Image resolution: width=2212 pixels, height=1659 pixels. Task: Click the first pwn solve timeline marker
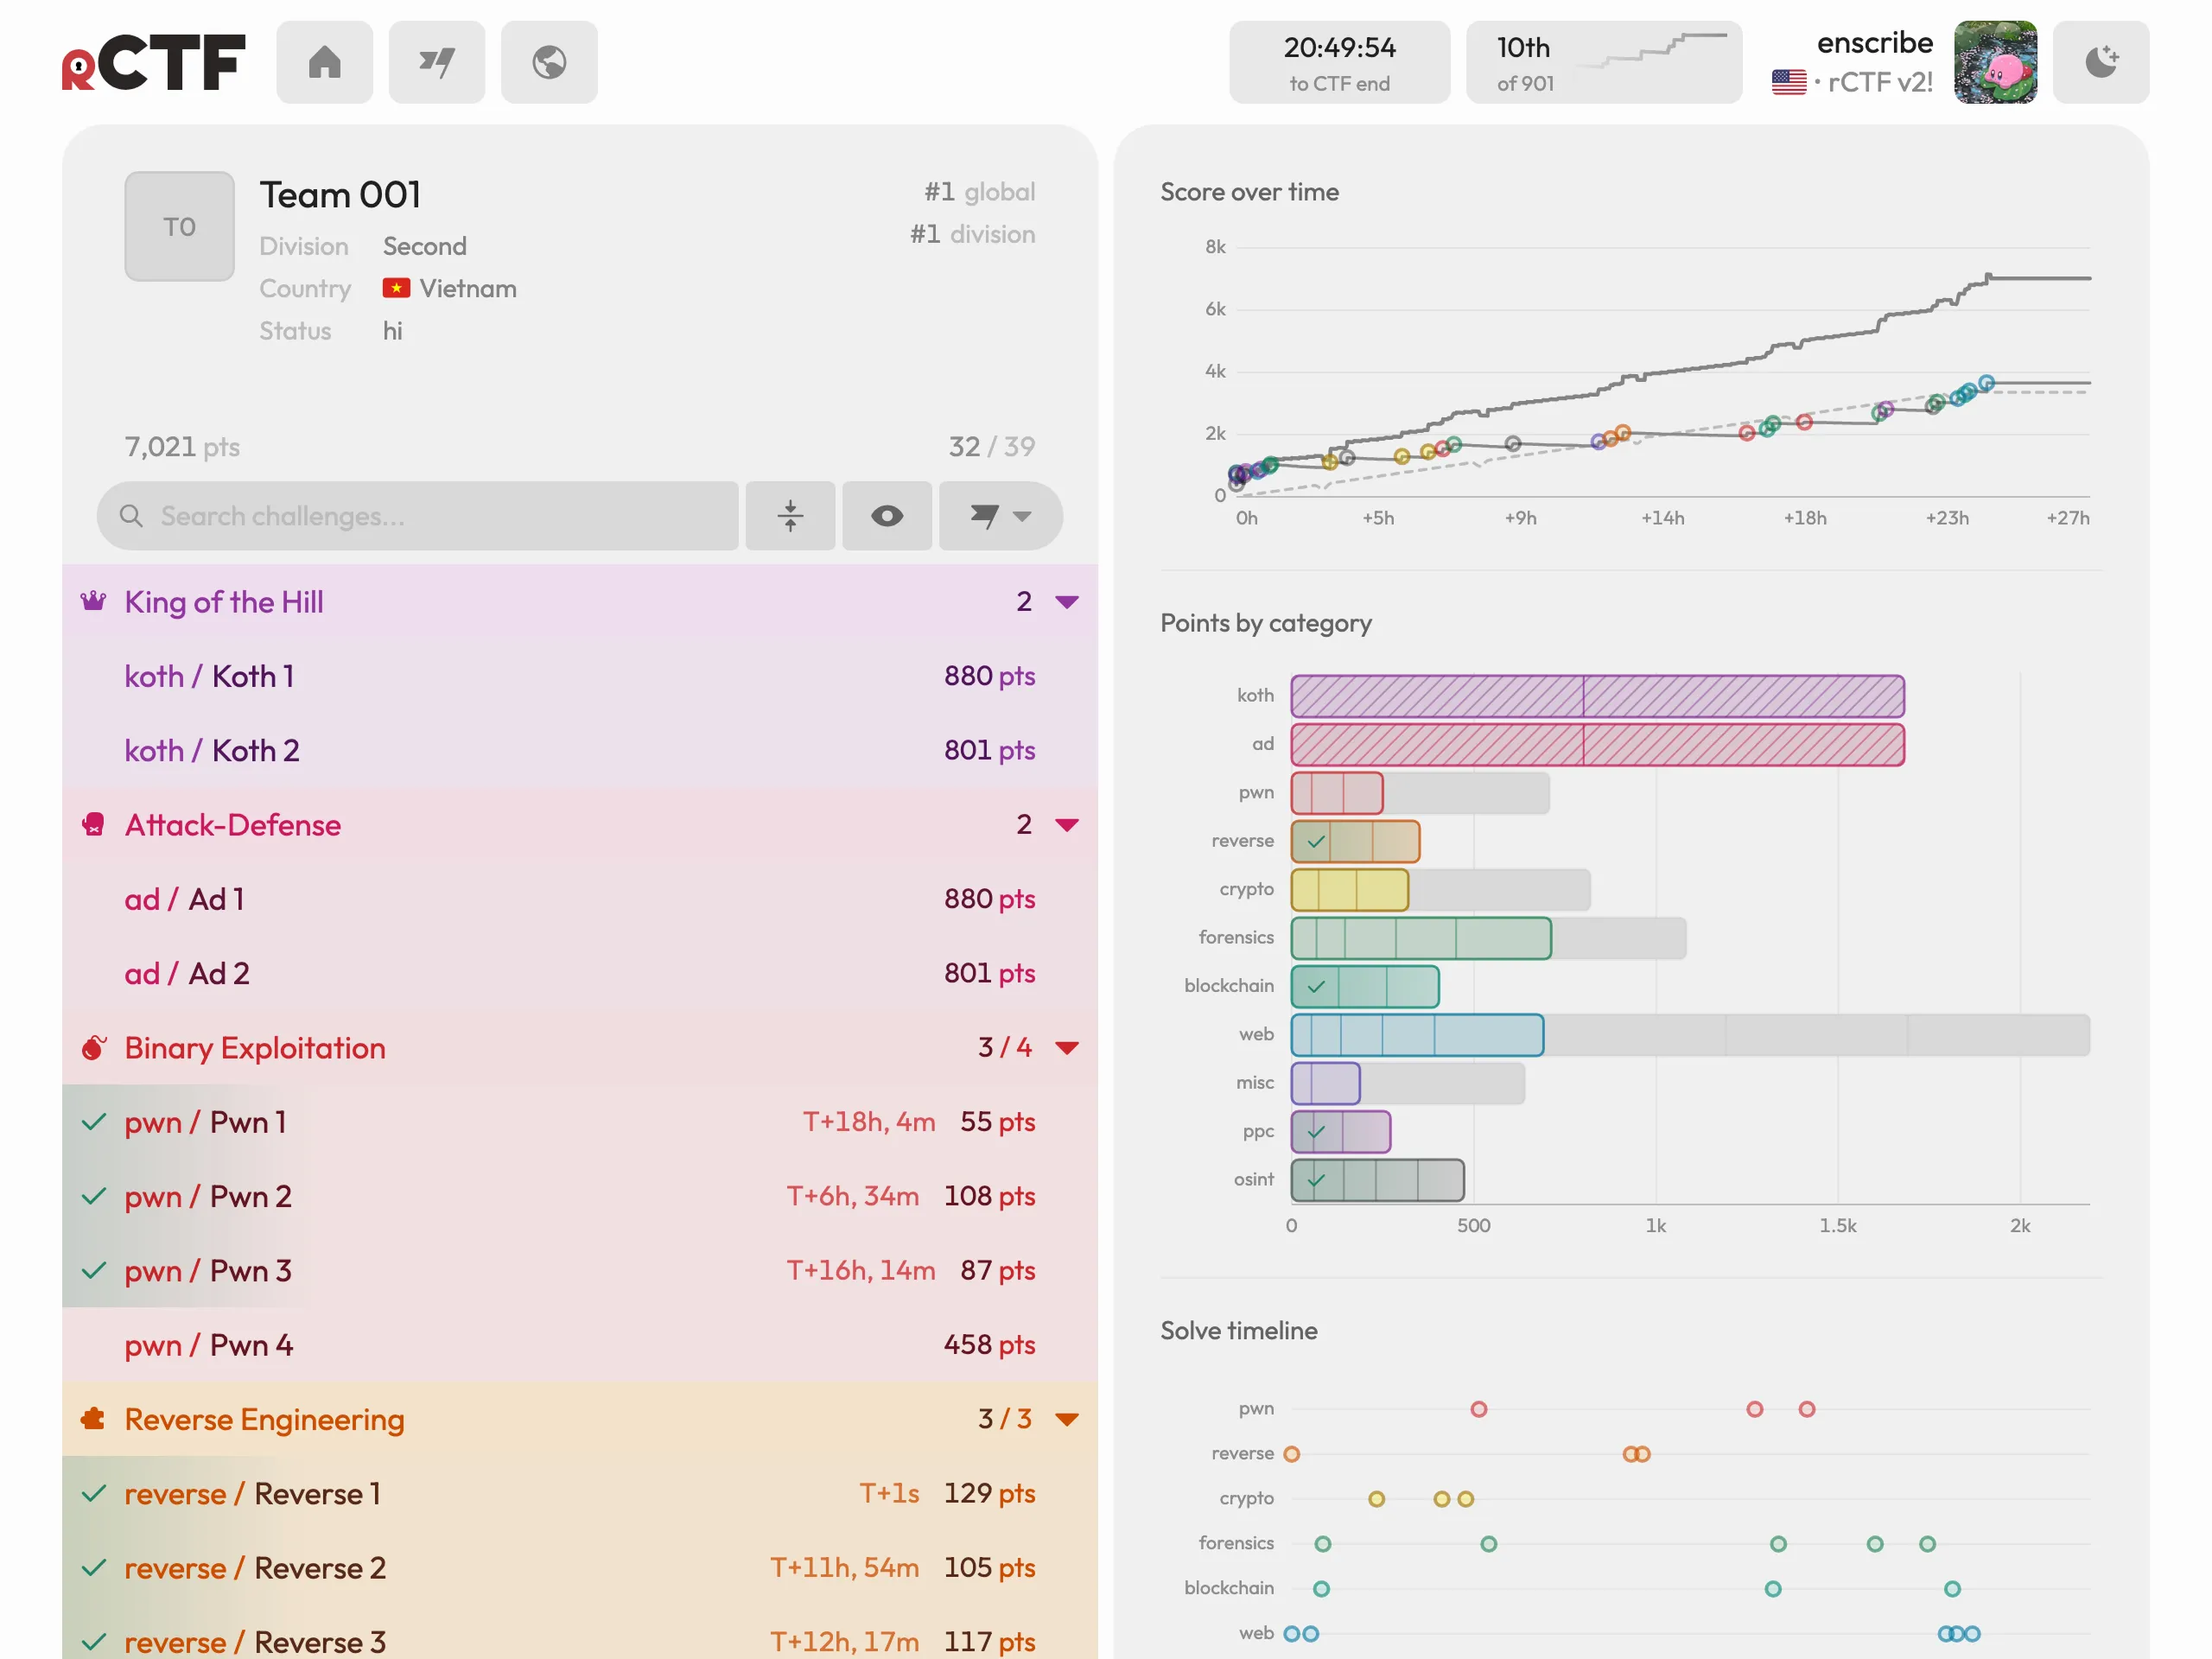(1478, 1409)
